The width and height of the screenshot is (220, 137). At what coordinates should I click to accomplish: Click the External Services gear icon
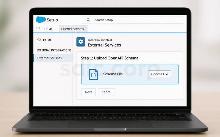click(81, 42)
